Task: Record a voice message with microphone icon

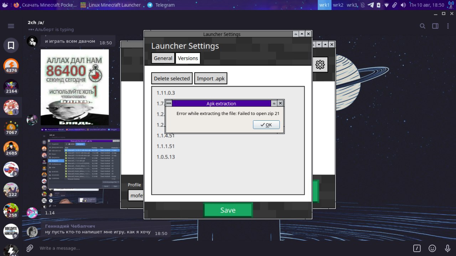Action: 448,248
